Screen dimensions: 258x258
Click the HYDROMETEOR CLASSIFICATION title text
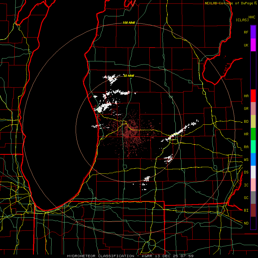tap(101, 256)
